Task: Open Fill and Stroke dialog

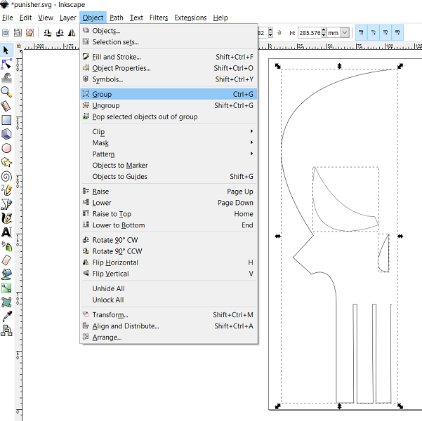Action: (x=169, y=57)
